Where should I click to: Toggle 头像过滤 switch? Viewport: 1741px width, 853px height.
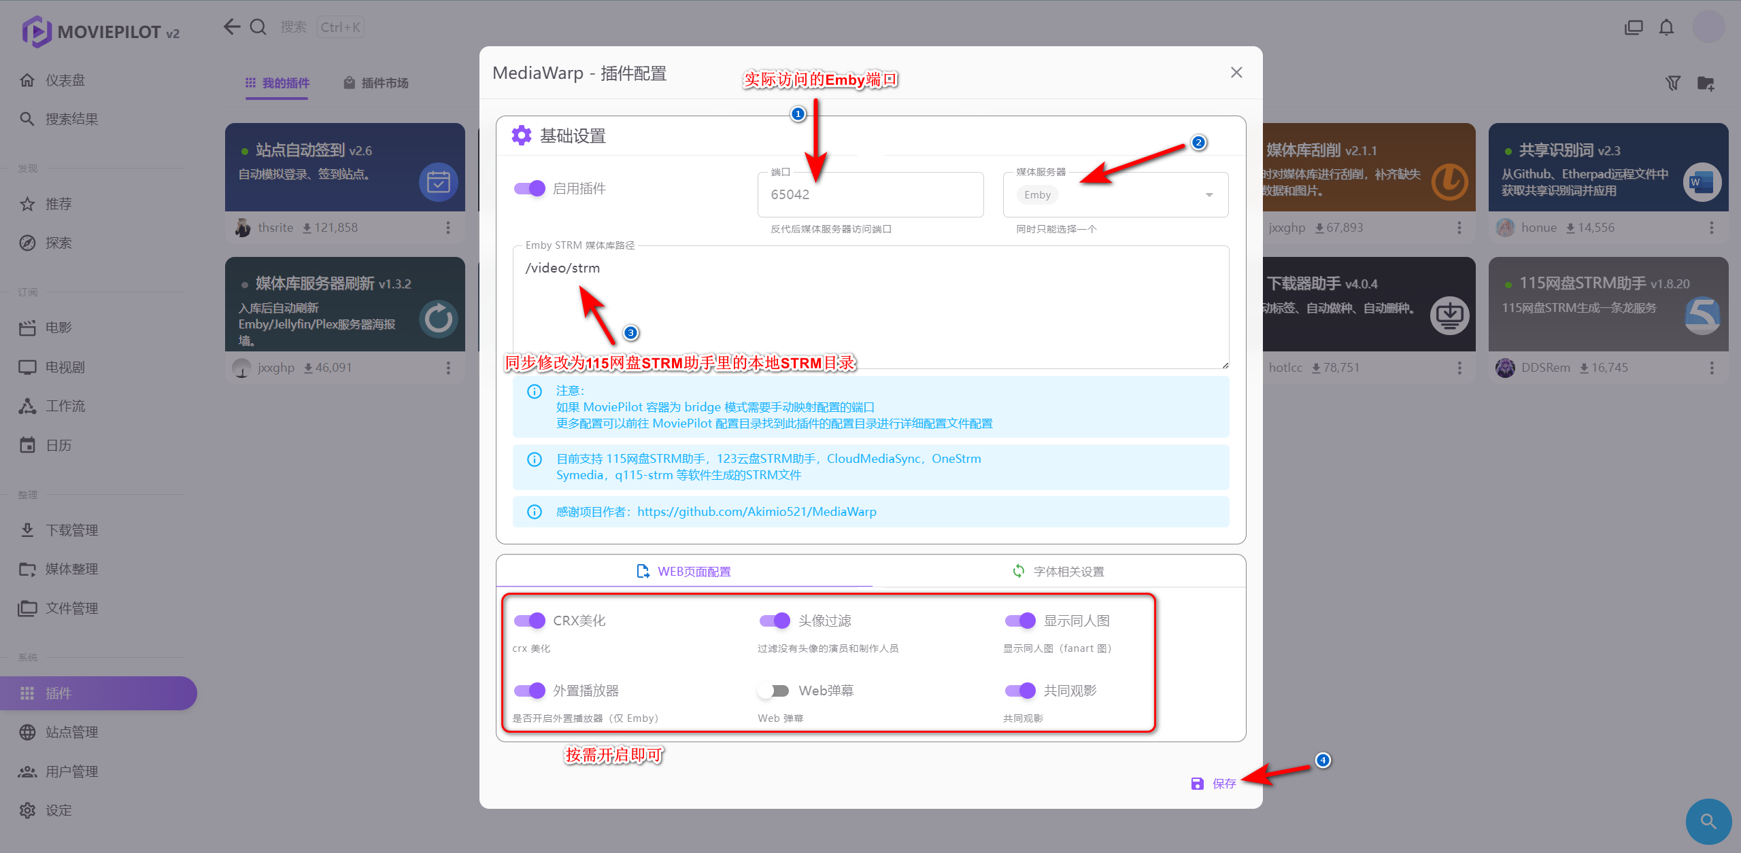pyautogui.click(x=775, y=621)
